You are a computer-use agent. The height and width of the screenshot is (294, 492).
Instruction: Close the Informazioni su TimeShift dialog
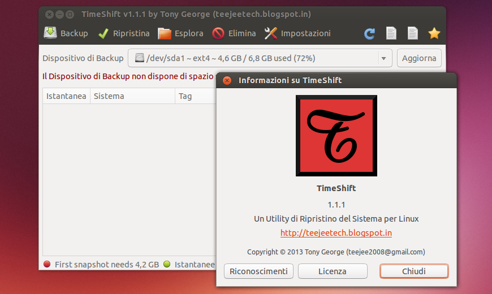(x=227, y=80)
